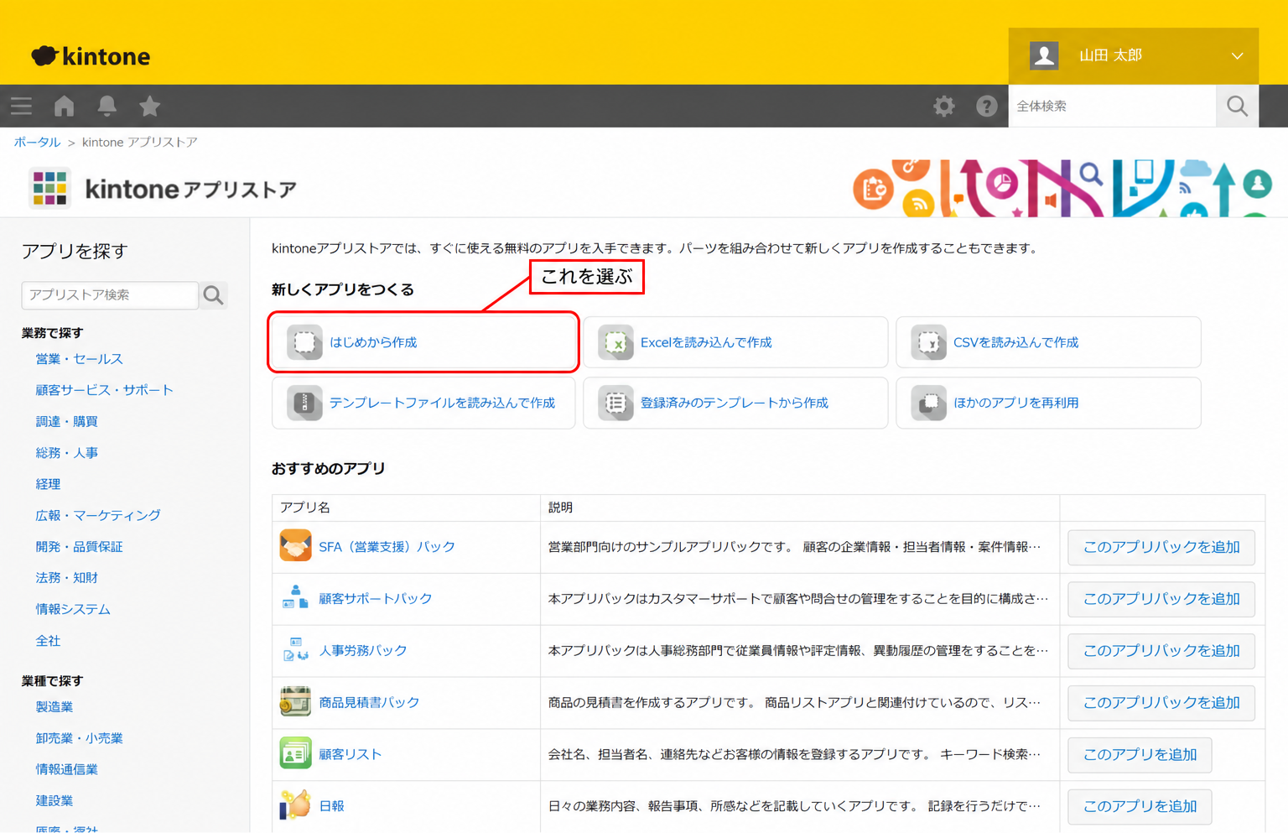The image size is (1288, 833).
Task: Open 商品見積書パック link
Action: pos(369,702)
